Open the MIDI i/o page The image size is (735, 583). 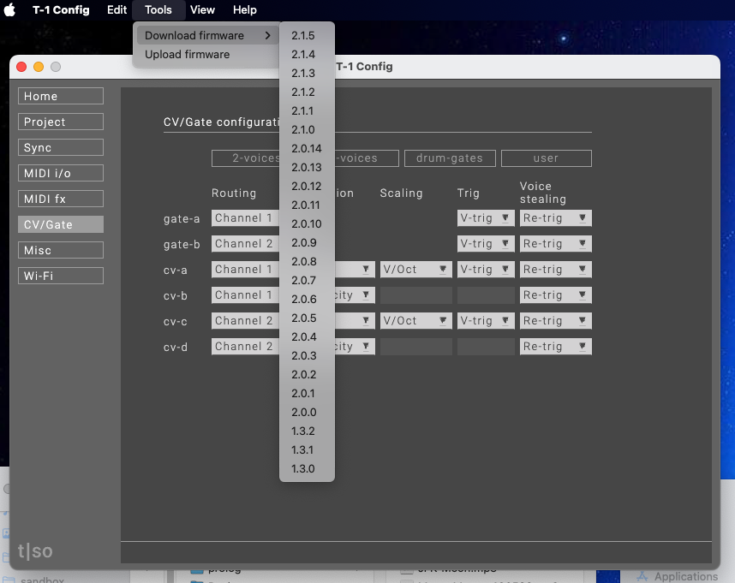61,173
